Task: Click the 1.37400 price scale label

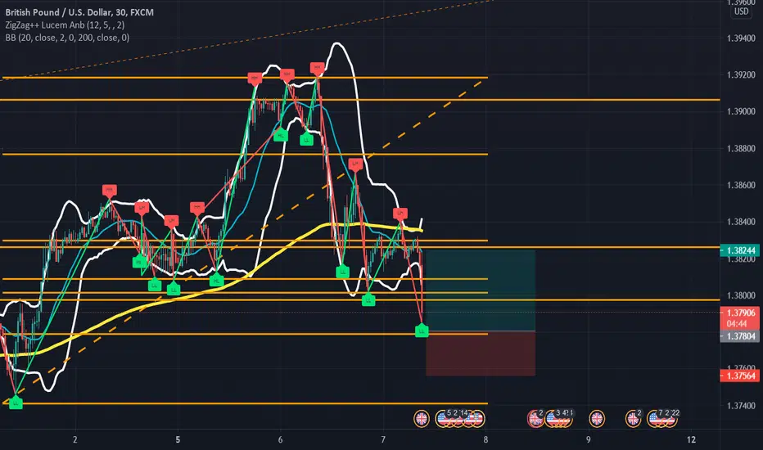Action: point(741,406)
